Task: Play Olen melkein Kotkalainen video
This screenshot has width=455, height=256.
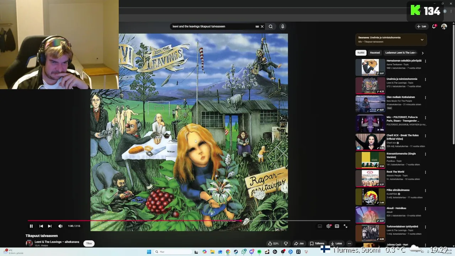Action: [370, 103]
